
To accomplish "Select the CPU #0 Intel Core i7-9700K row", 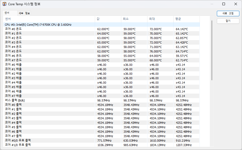I will (x=101, y=25).
